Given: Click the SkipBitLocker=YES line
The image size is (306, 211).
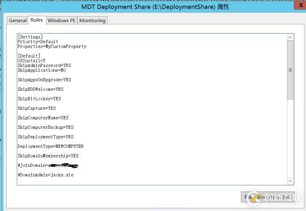Looking at the screenshot, I should [x=39, y=99].
